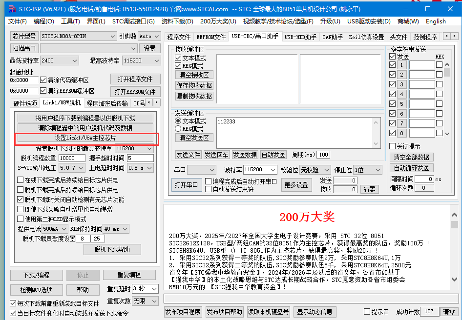Click down arrow of the 200万大奖 info scrollbar
The image size is (462, 320).
pyautogui.click(x=454, y=279)
